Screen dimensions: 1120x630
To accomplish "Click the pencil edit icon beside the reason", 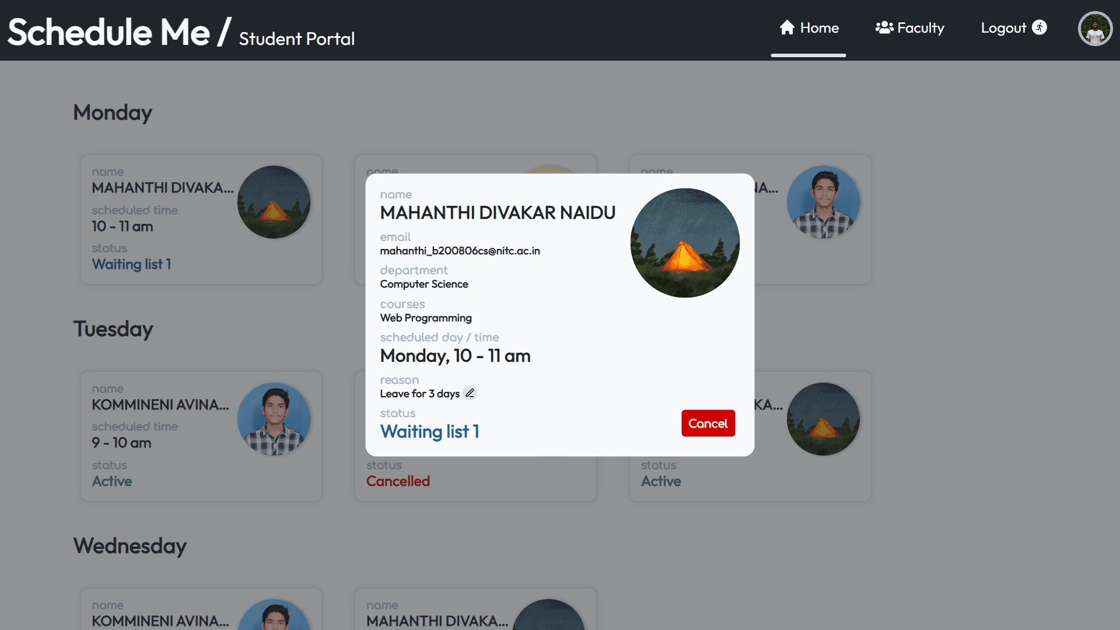I will tap(470, 393).
